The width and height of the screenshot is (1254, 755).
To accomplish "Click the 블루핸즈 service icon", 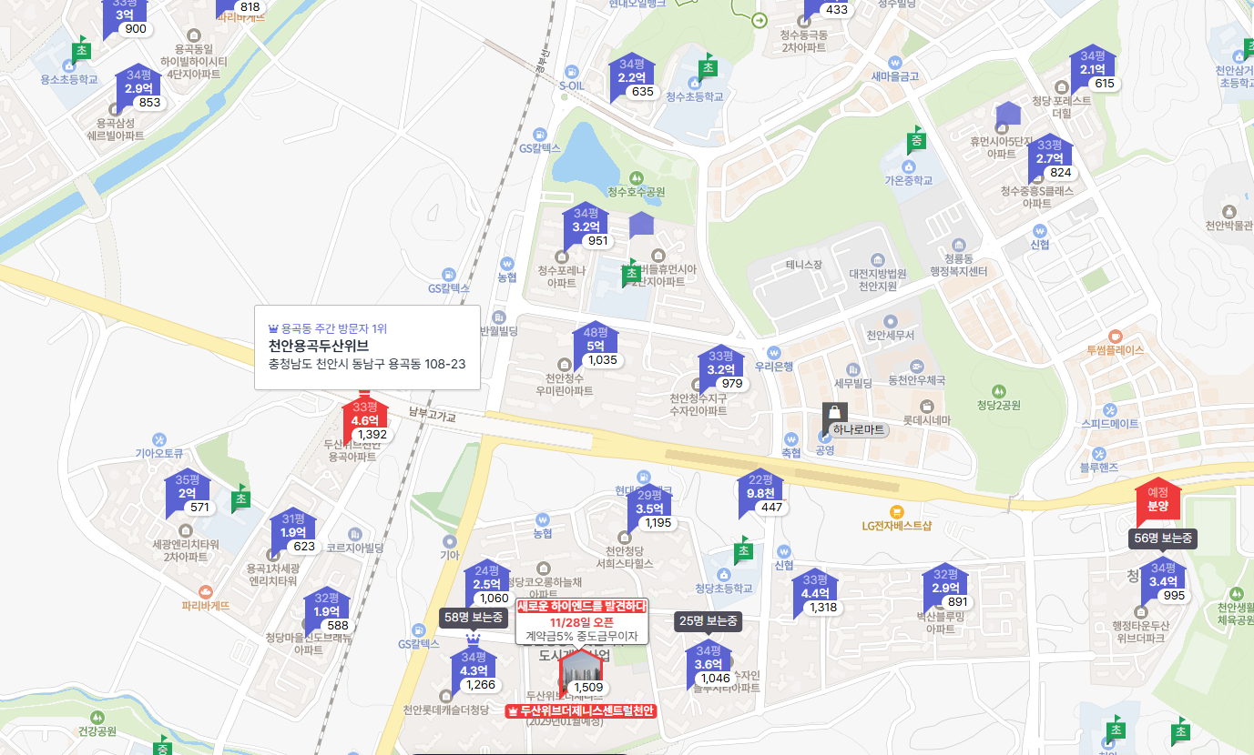I will point(1098,453).
